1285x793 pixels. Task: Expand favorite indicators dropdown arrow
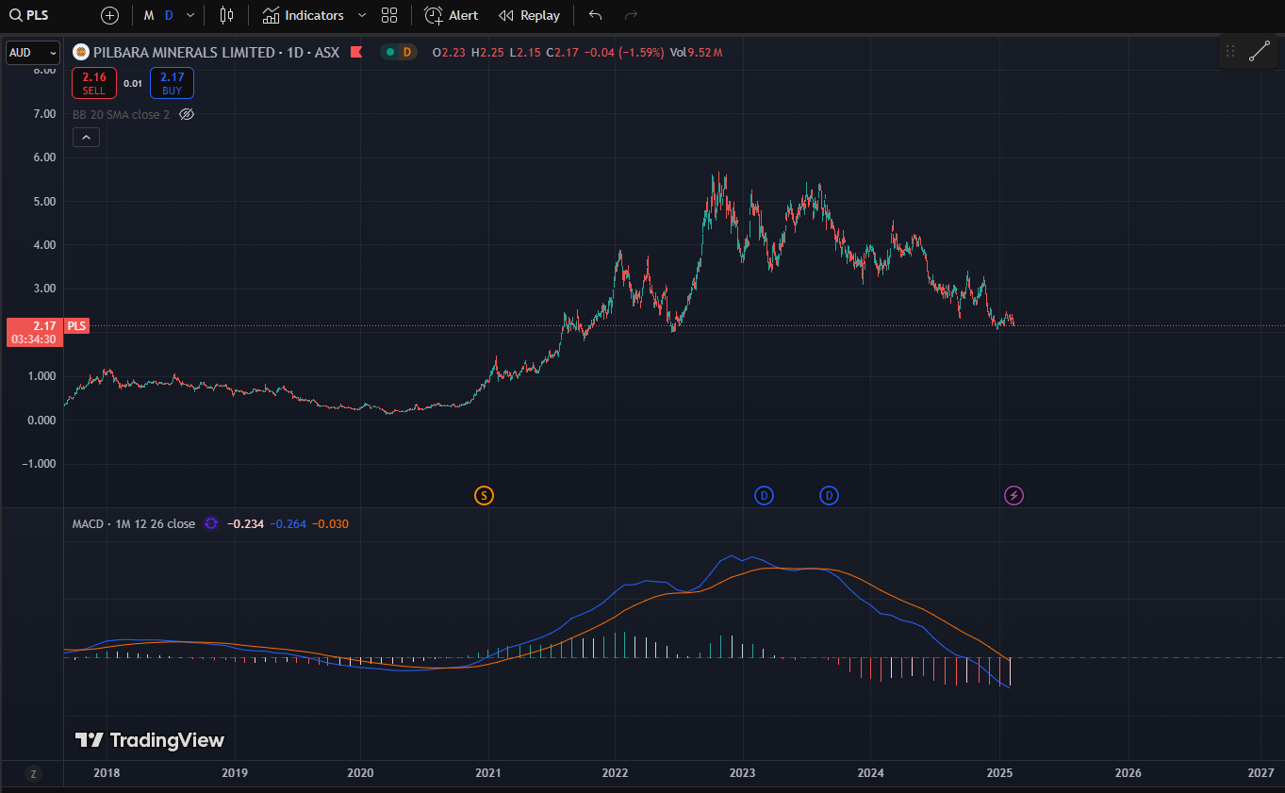click(x=362, y=15)
